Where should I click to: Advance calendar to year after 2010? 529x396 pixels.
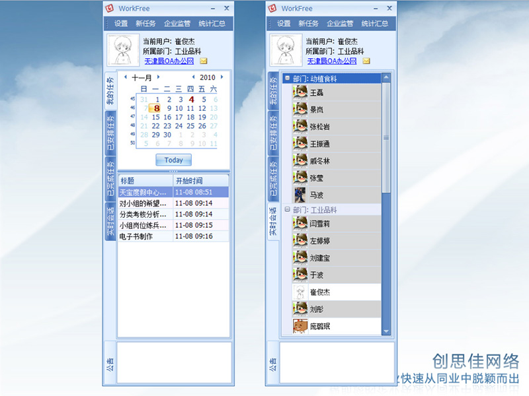(222, 77)
